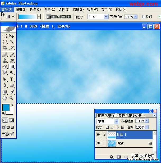This screenshot has width=161, height=163.
Task: Switch to Quick Mask mode
Action: point(11,120)
